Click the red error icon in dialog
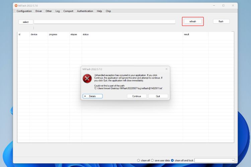This screenshot has width=251, height=167. pos(87,79)
